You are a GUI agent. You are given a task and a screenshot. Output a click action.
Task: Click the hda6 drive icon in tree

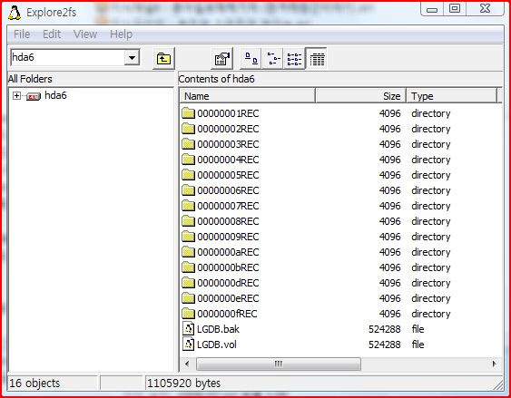pyautogui.click(x=33, y=96)
